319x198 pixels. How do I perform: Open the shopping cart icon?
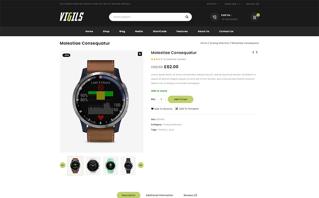[x=255, y=17]
